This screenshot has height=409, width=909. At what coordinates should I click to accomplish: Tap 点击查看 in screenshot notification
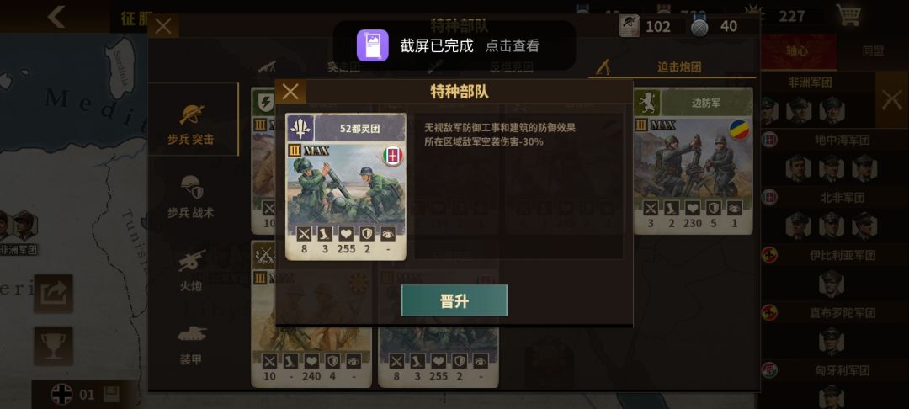coord(513,45)
